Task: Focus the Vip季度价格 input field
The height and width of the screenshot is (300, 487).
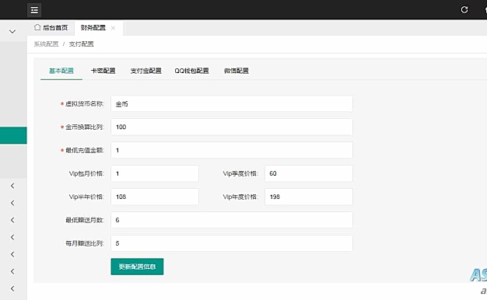Action: coord(309,173)
